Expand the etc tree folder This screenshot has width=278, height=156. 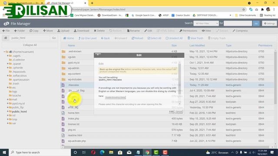pos(8,88)
